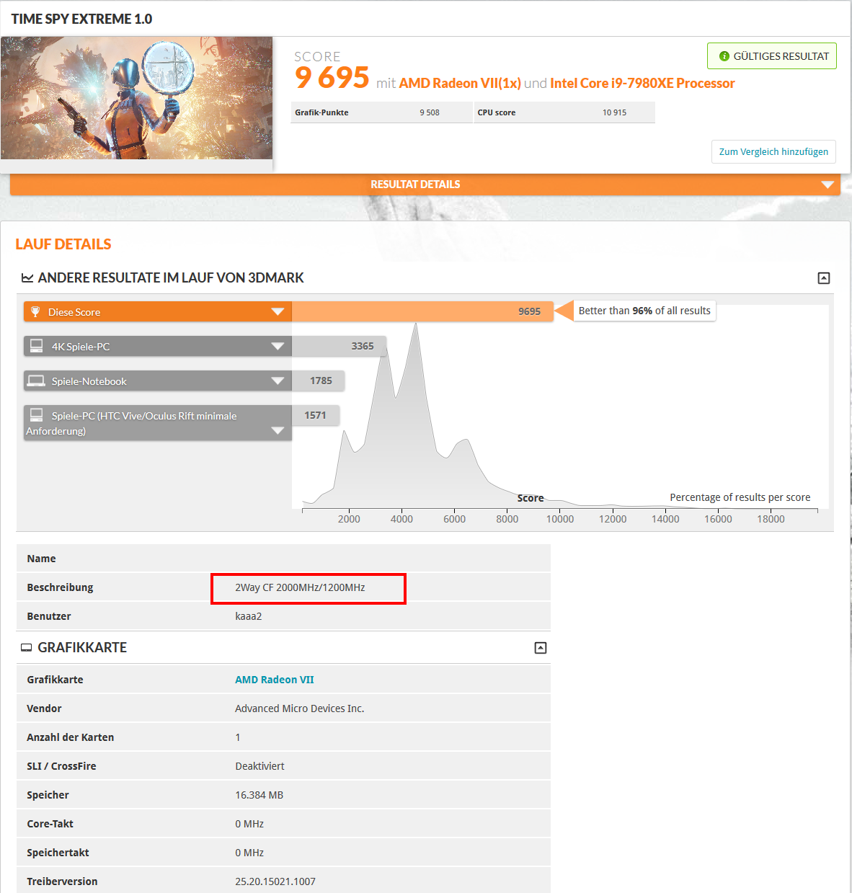
Task: Click the Time Spy Extreme benchmark thumbnail
Action: (x=136, y=98)
